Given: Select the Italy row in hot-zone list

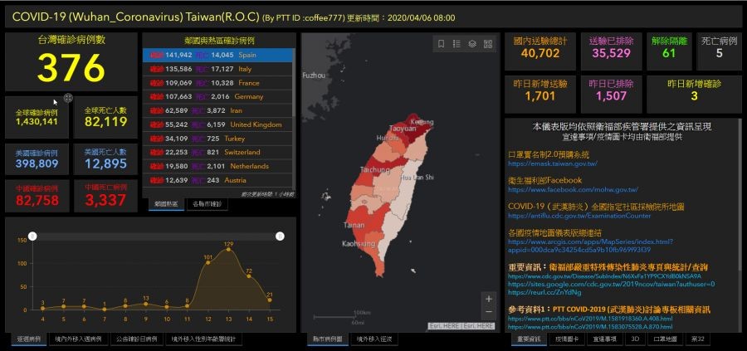Looking at the screenshot, I should point(217,69).
